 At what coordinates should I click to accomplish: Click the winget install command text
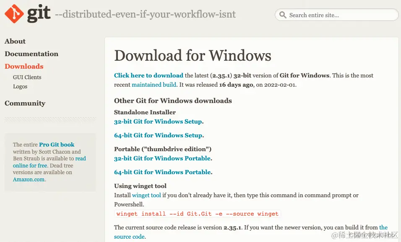[x=198, y=214]
